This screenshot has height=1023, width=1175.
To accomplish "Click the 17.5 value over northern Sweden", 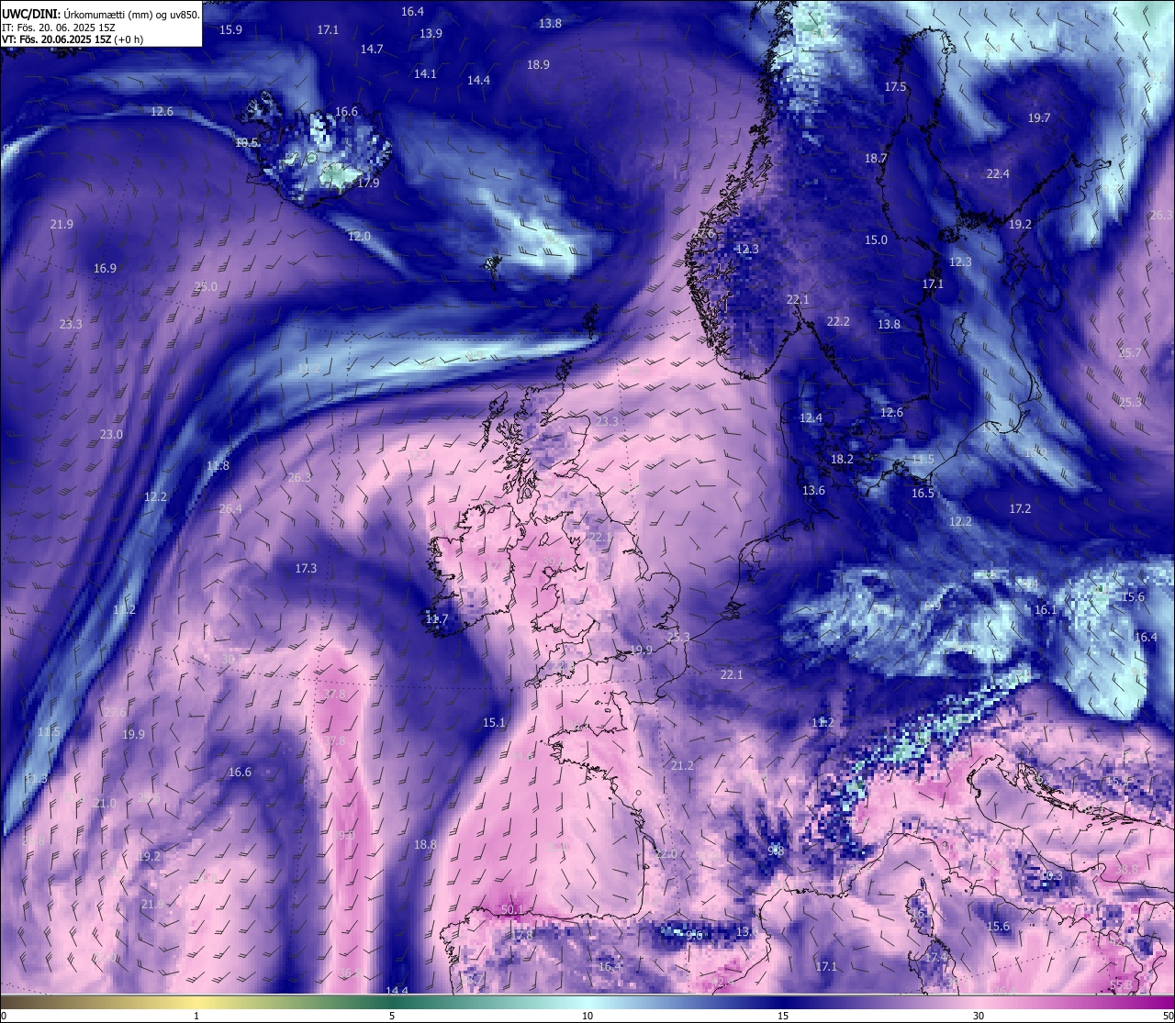I will coord(895,87).
